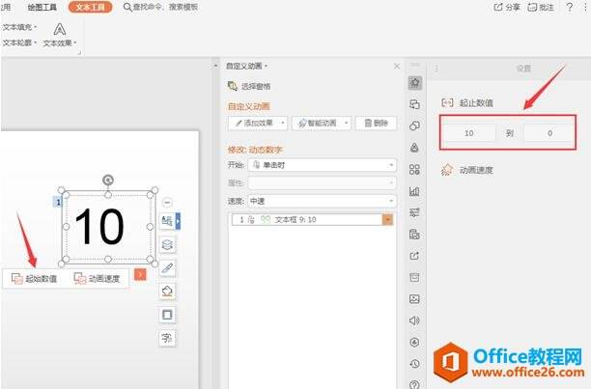Click the rotation handle above the text box
The height and width of the screenshot is (389, 591).
[x=108, y=180]
